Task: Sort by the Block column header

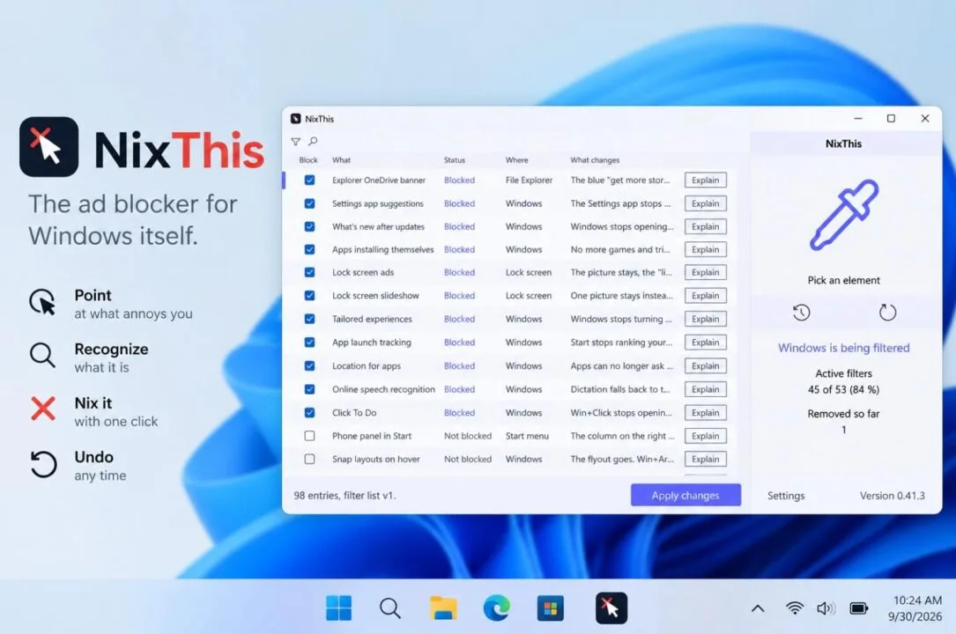Action: pos(308,160)
